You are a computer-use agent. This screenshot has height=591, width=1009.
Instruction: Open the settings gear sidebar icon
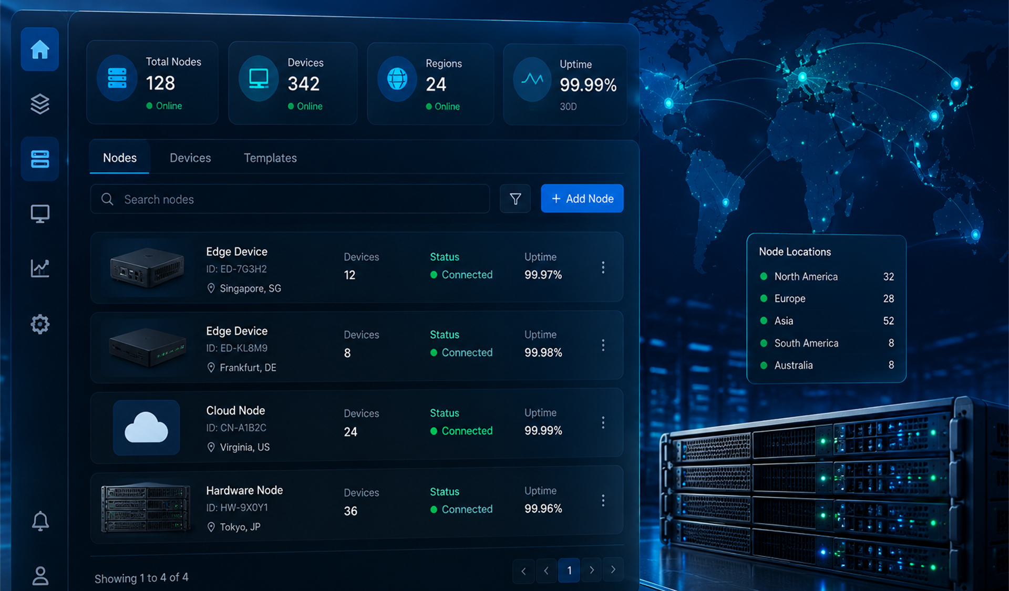[x=40, y=324]
